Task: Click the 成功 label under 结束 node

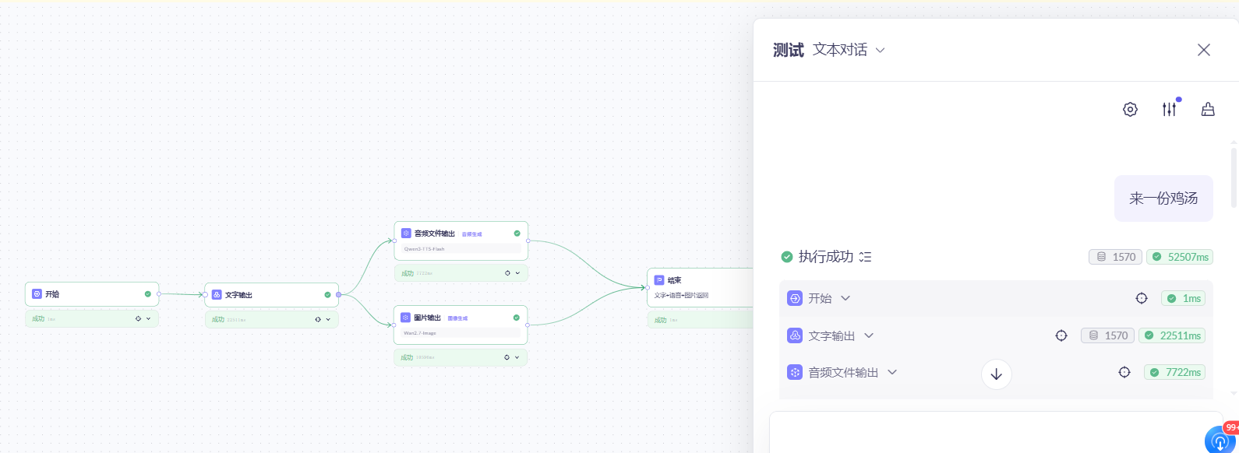Action: pos(660,320)
